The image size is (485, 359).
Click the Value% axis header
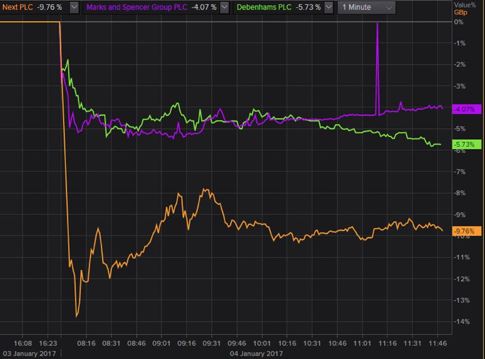coord(465,4)
